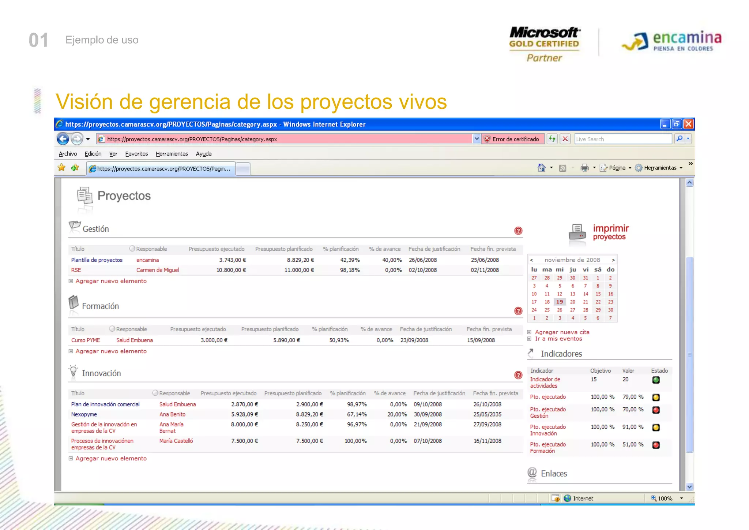The height and width of the screenshot is (530, 749).
Task: Open the Edición menu
Action: coord(93,154)
